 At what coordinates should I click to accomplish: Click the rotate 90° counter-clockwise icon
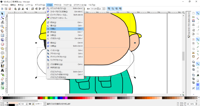tap(15, 9)
